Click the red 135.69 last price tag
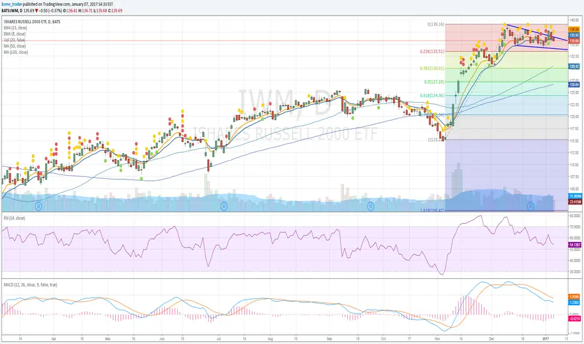 pyautogui.click(x=574, y=41)
